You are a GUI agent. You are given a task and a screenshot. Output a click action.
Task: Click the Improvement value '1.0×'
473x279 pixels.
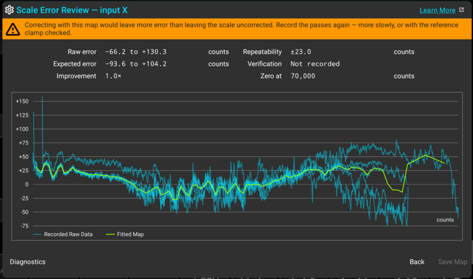[x=113, y=76]
